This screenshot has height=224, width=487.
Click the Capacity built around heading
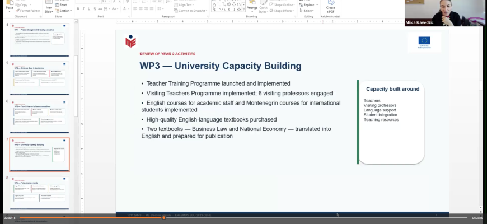click(392, 89)
